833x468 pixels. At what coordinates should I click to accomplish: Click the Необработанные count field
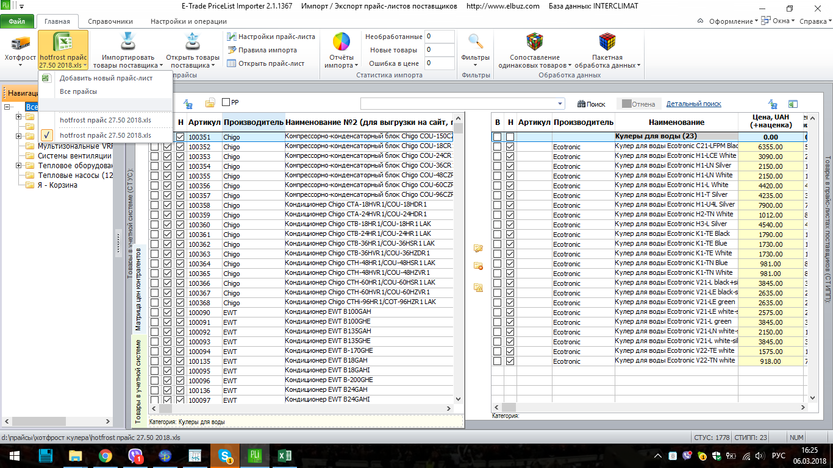click(440, 37)
